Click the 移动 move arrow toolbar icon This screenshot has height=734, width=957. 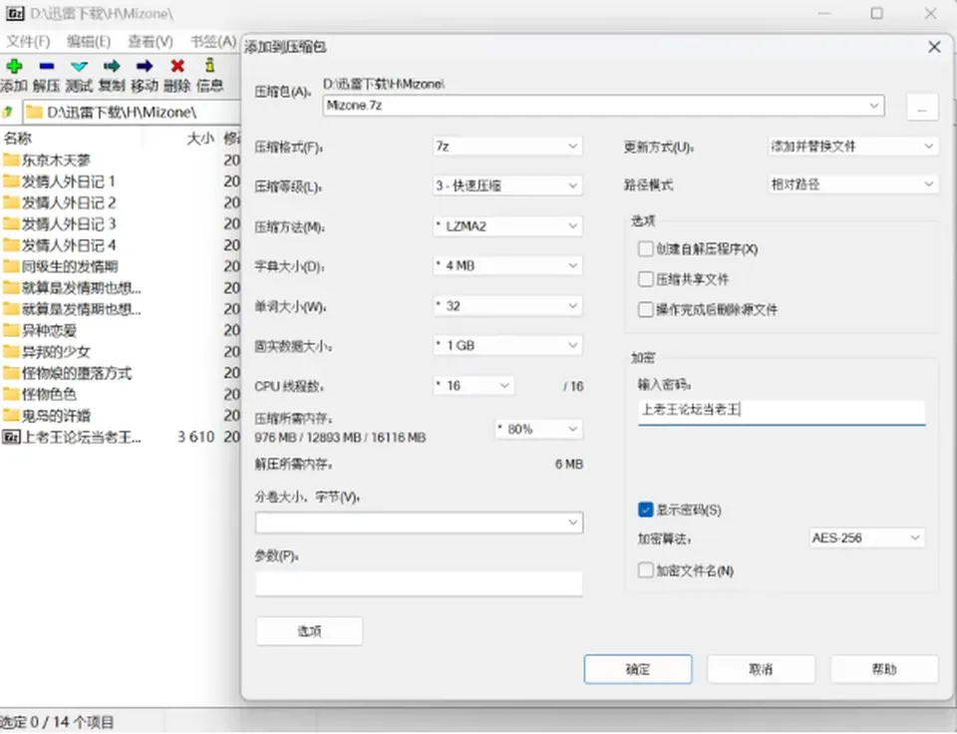tap(145, 66)
